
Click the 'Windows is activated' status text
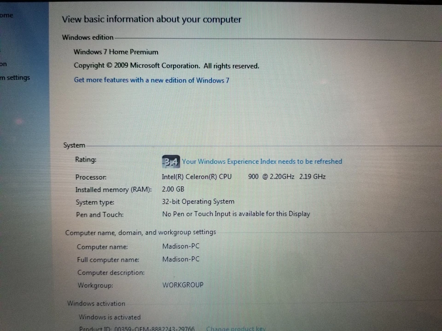pyautogui.click(x=110, y=317)
